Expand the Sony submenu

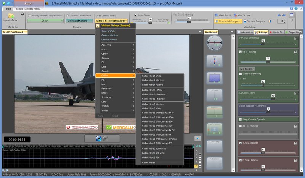[x=116, y=102]
